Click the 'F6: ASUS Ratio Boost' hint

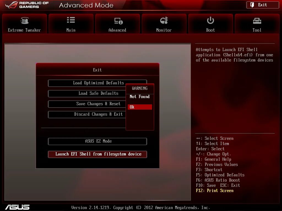pyautogui.click(x=218, y=180)
